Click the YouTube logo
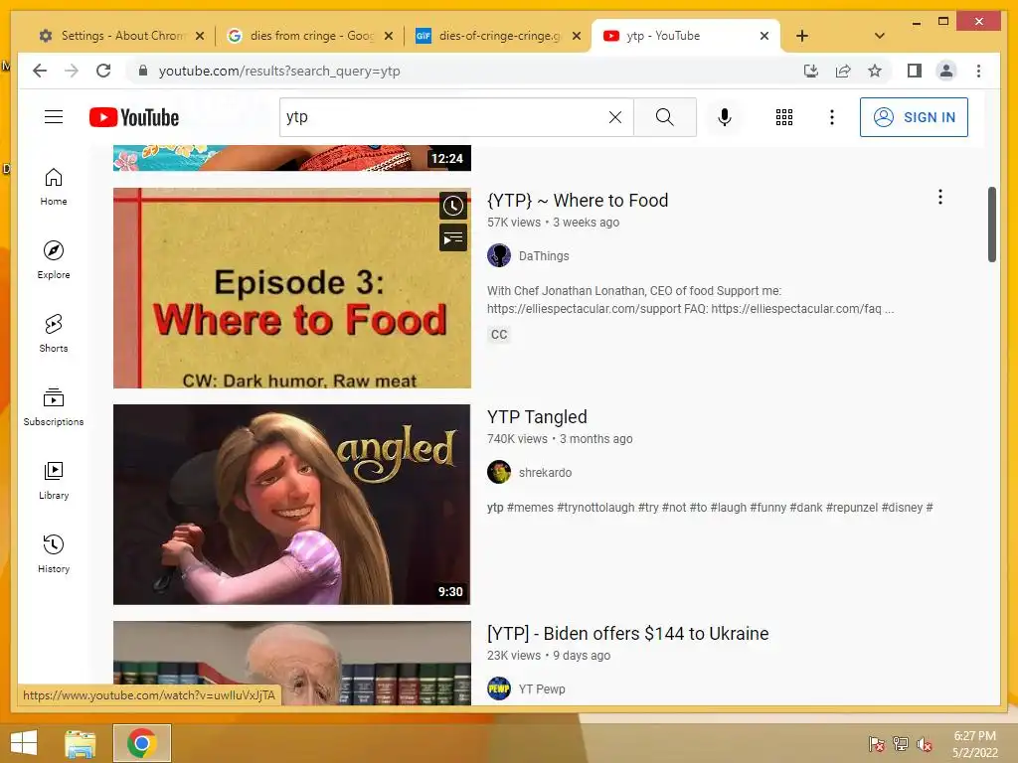 click(134, 117)
